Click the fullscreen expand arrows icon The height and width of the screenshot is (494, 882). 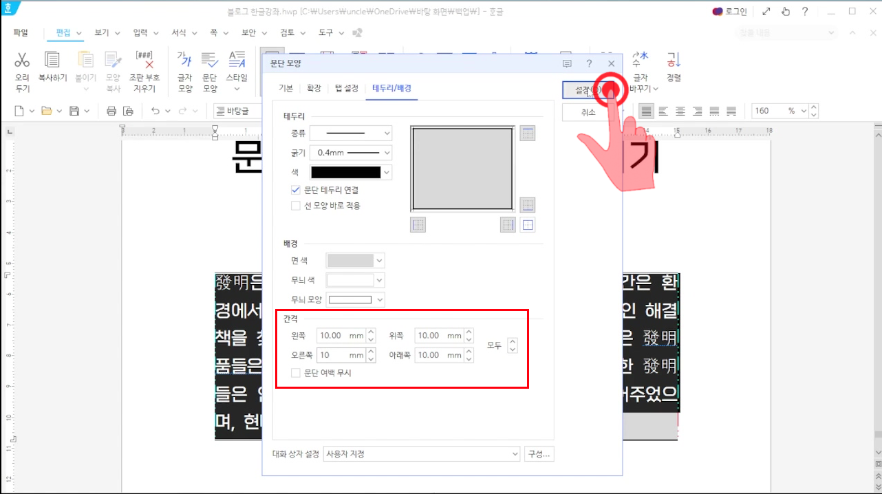click(x=766, y=11)
